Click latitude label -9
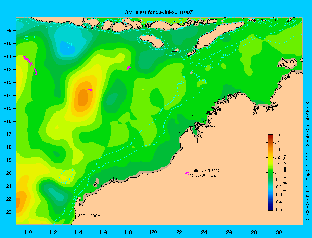 [10, 31]
